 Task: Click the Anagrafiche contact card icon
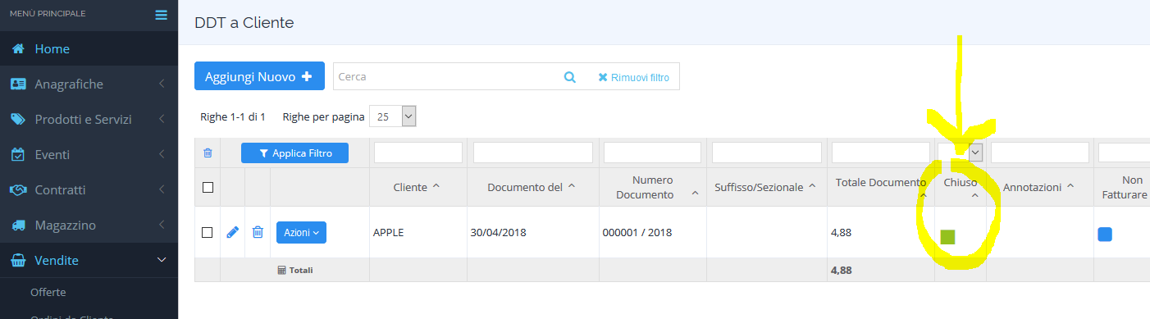pyautogui.click(x=17, y=84)
